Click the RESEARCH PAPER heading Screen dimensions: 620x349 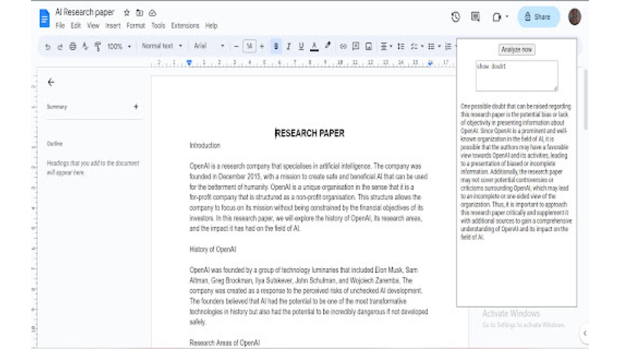click(x=309, y=133)
